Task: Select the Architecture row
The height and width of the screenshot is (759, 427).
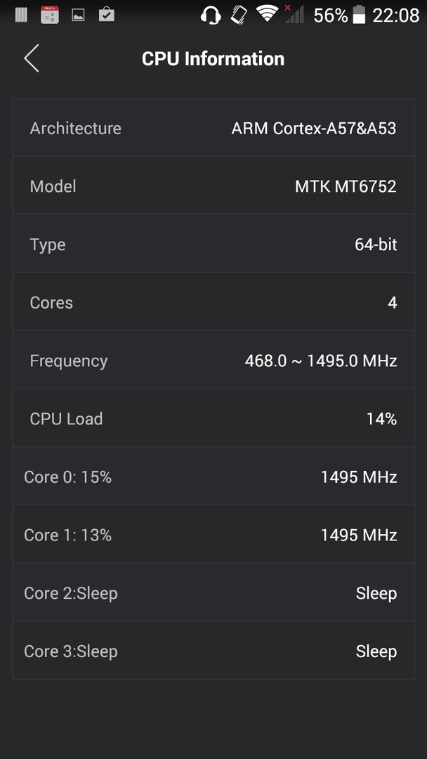Action: pos(213,128)
